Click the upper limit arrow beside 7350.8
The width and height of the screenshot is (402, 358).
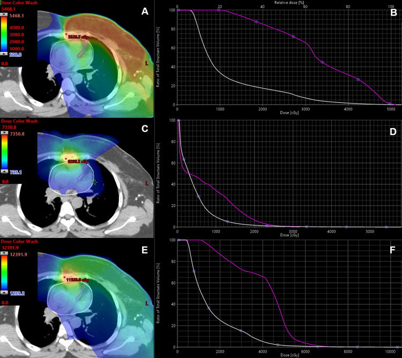4,133
